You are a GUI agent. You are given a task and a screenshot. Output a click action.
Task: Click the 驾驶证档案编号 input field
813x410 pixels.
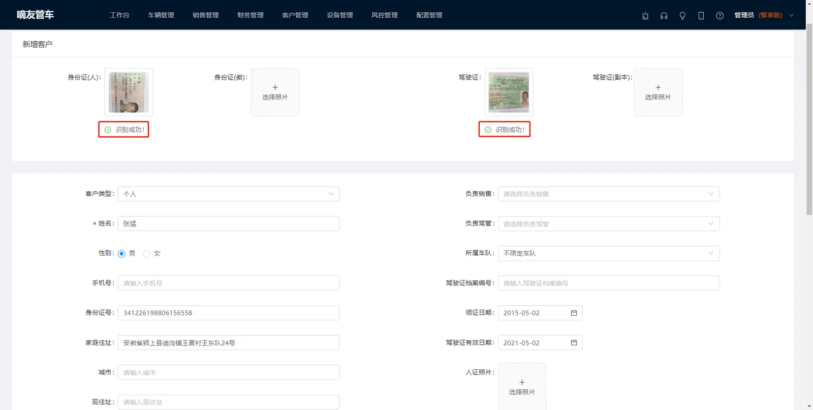coord(609,283)
